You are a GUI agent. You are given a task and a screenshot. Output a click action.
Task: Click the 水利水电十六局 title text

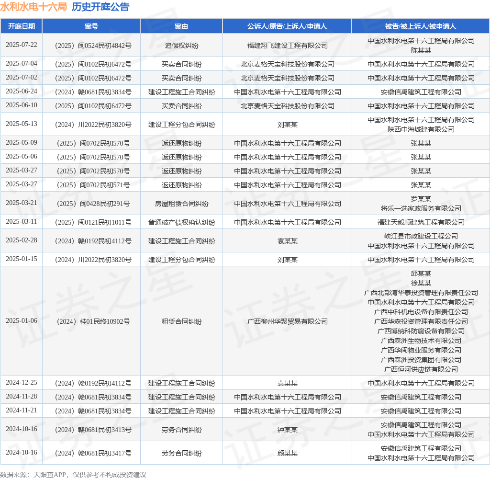(x=33, y=7)
